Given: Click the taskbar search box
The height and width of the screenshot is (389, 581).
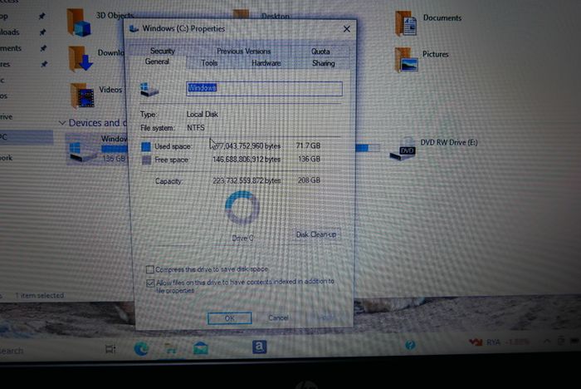Looking at the screenshot, I should (x=12, y=351).
